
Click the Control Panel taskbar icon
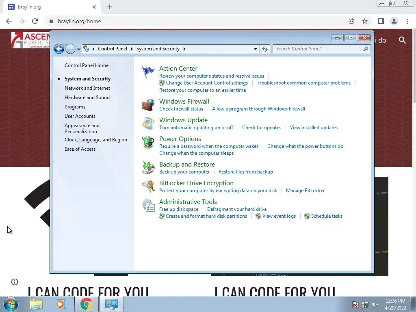click(x=111, y=304)
